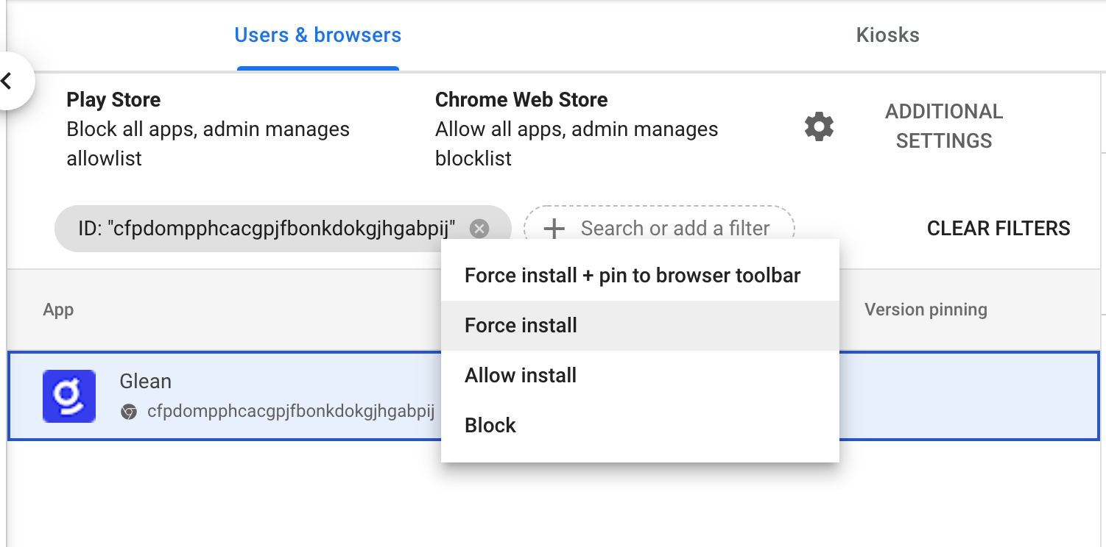This screenshot has height=547, width=1106.
Task: Pick Allow install from the dropdown menu
Action: click(x=521, y=376)
